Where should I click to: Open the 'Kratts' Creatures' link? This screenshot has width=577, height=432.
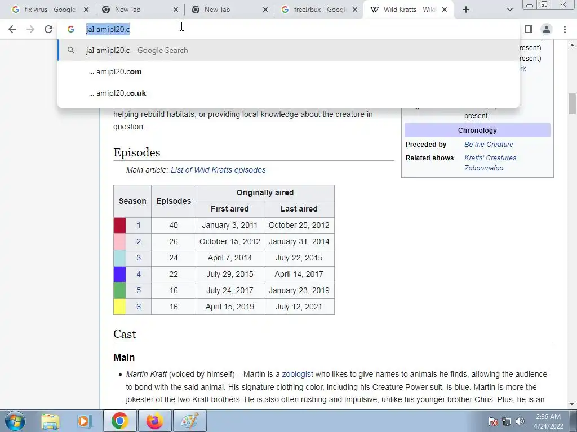click(x=490, y=158)
